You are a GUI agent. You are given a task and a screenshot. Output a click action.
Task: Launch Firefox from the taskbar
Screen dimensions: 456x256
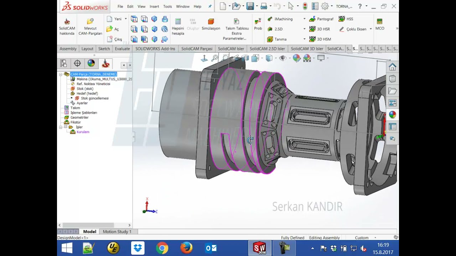tap(186, 248)
